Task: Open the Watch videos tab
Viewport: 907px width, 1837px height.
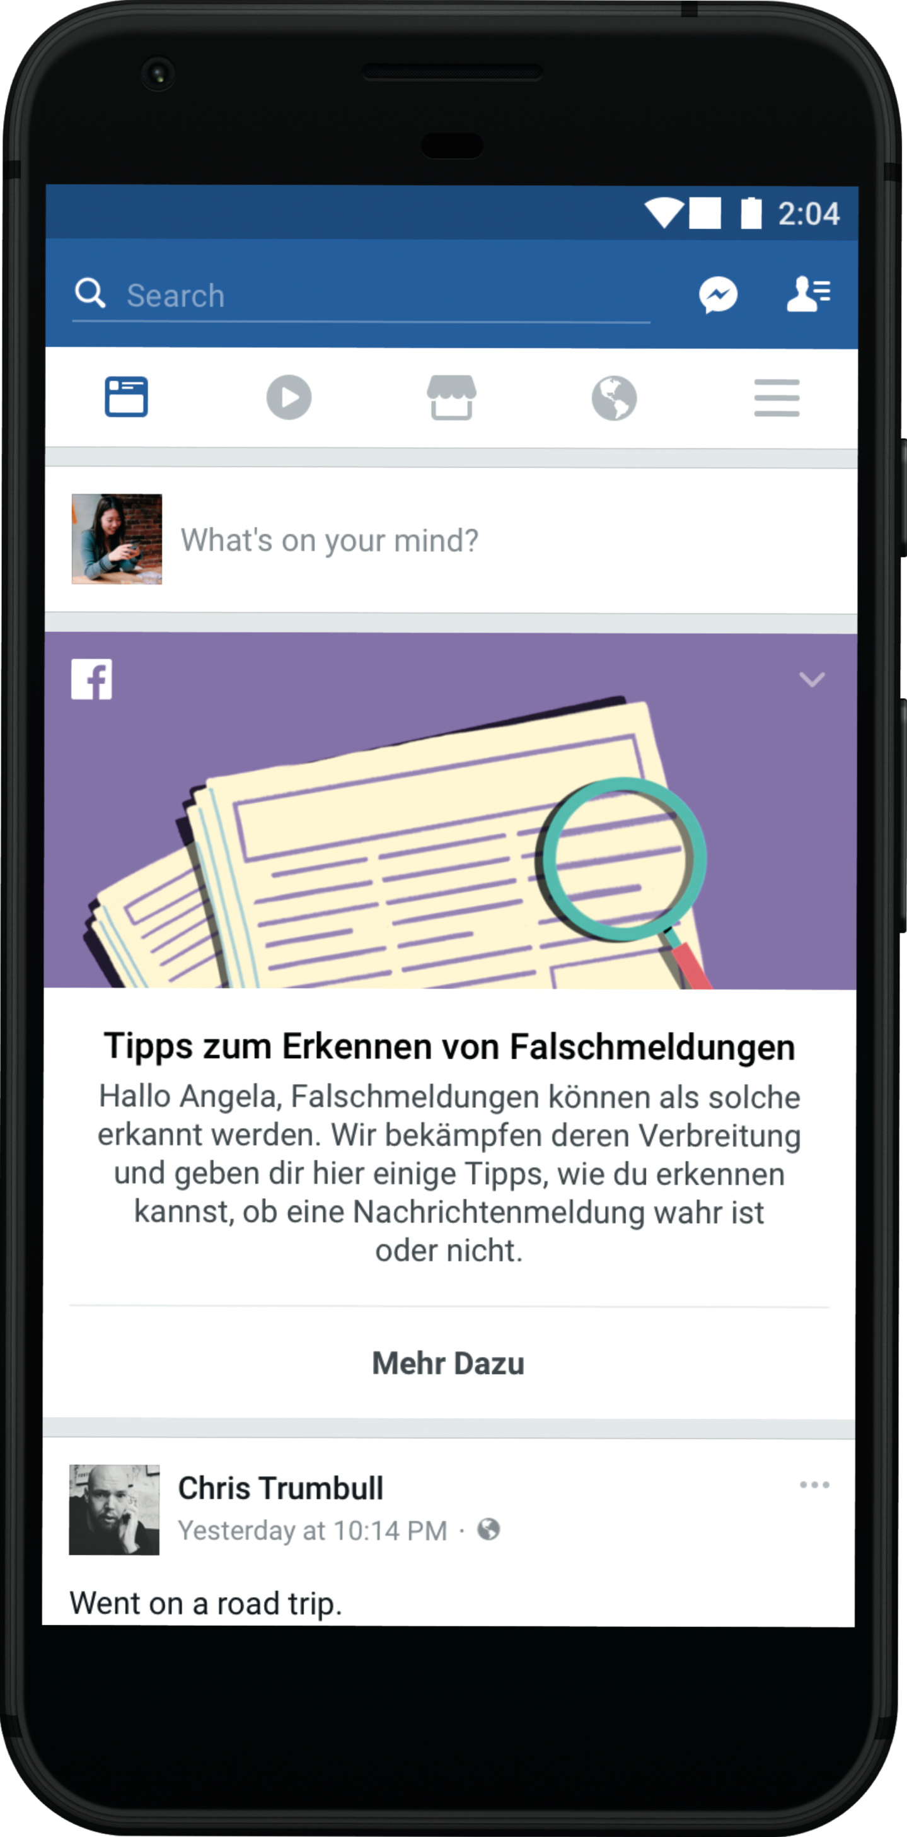Action: point(289,397)
